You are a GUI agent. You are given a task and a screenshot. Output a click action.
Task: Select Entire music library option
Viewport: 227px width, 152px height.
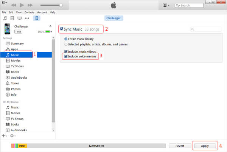(66, 39)
